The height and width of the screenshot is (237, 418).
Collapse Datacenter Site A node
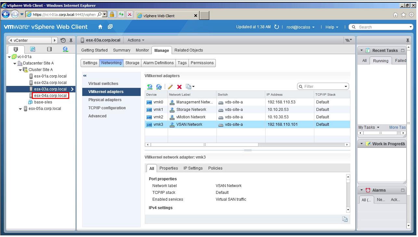pyautogui.click(x=15, y=63)
